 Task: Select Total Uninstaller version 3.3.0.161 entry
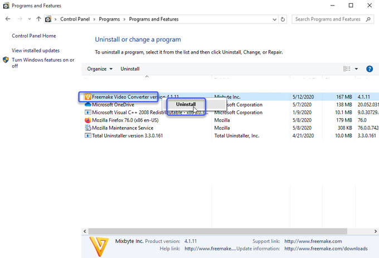coord(128,135)
